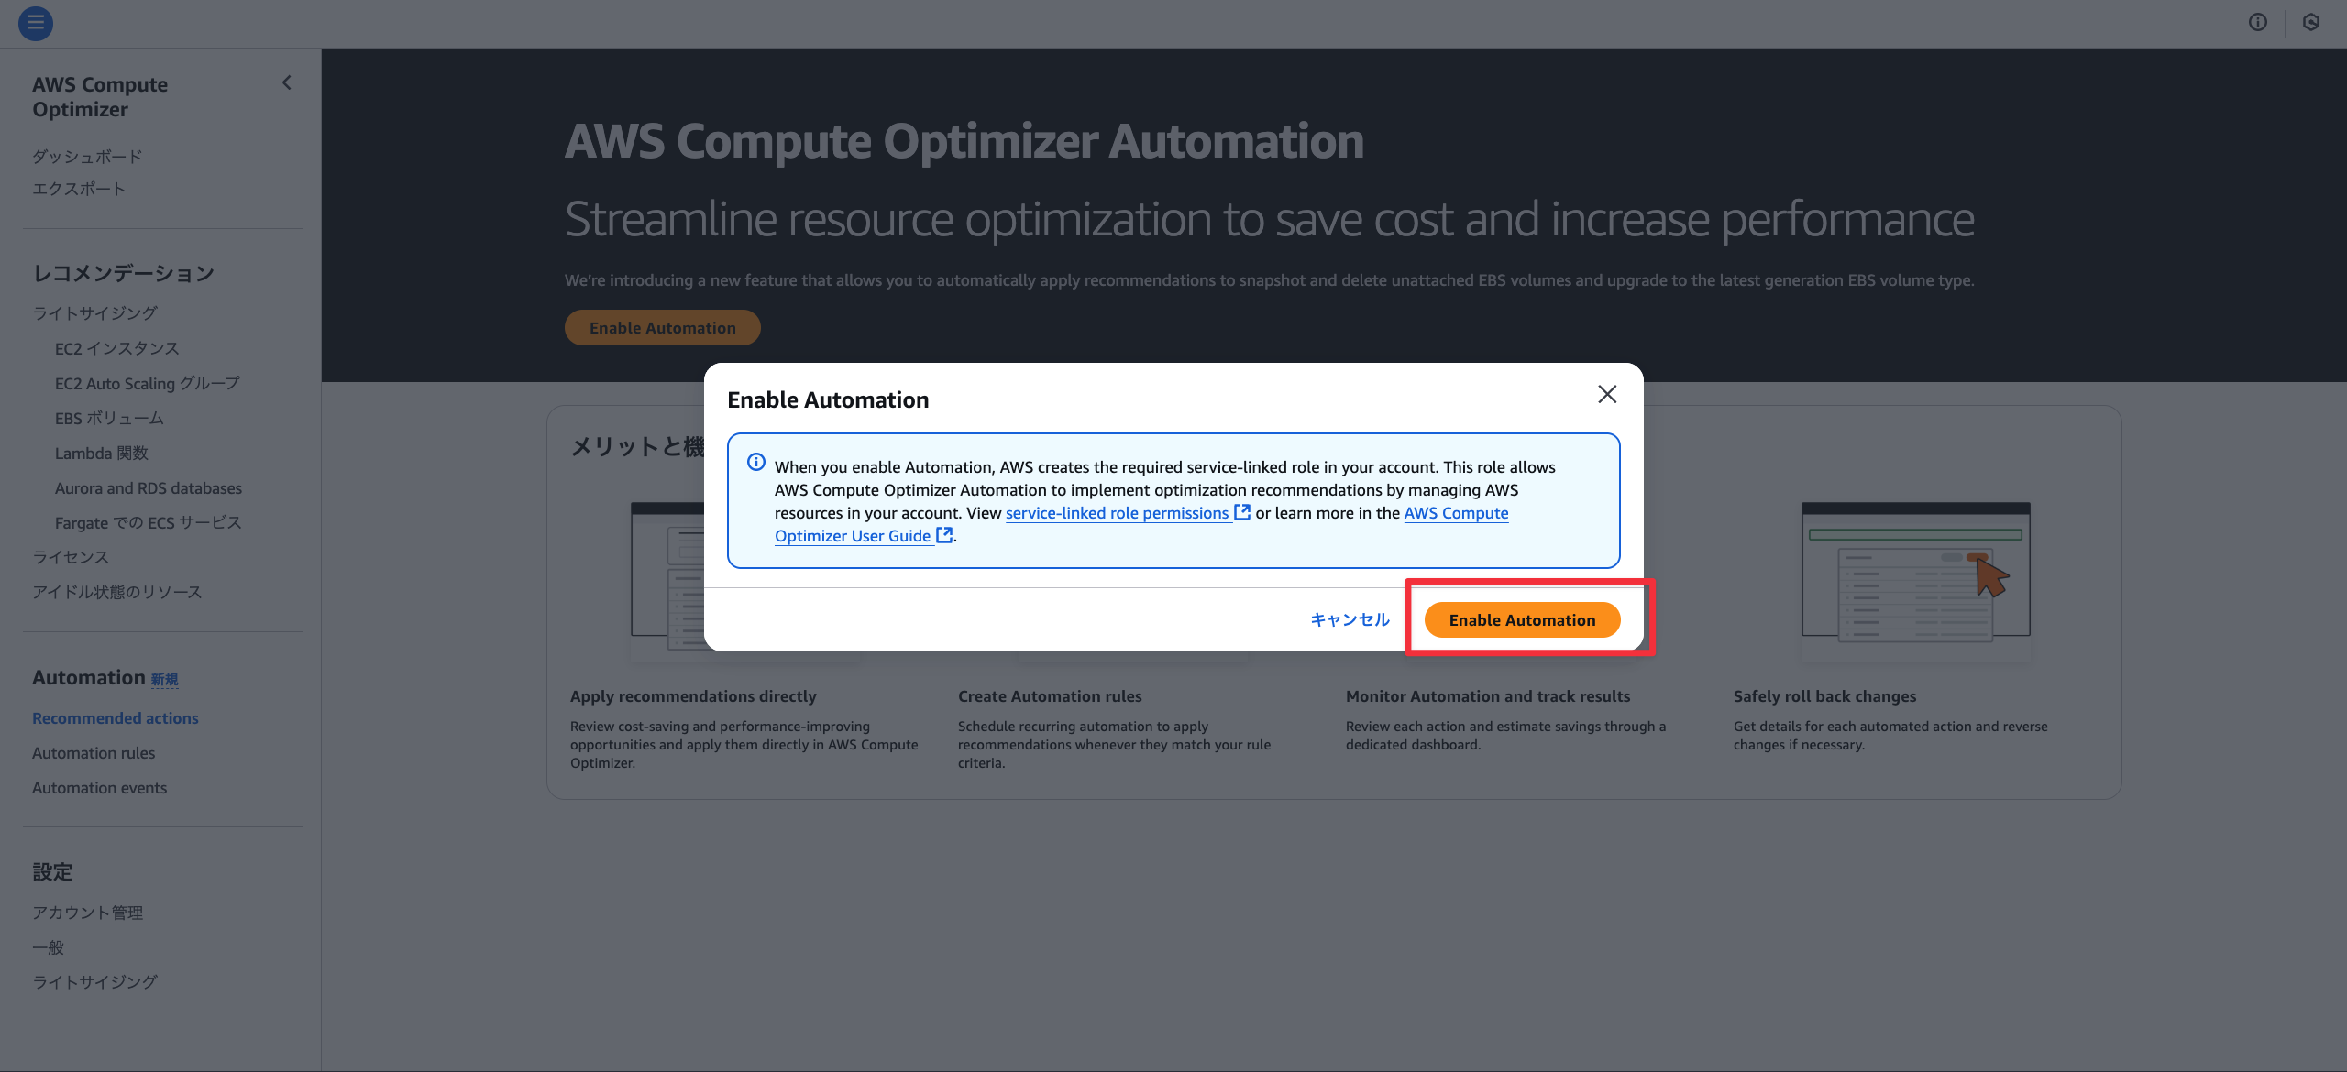Select EC2 インスタンス sidebar item

tap(117, 349)
